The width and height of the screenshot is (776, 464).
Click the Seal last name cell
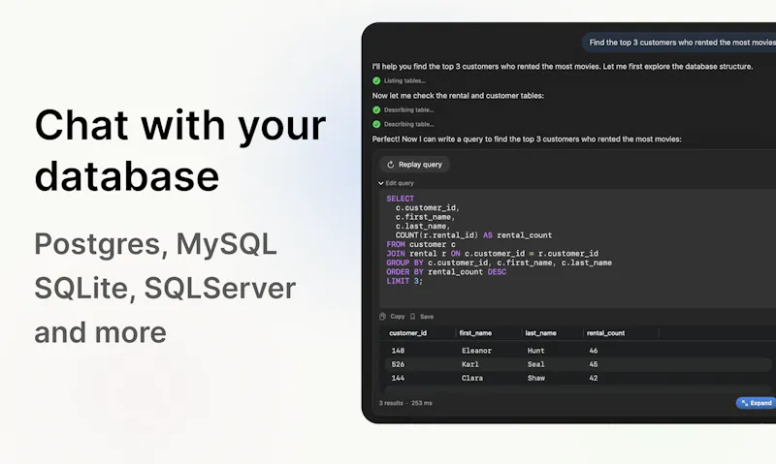pos(536,364)
